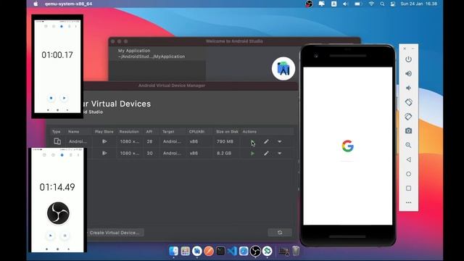Open Finder from the Dock
The width and height of the screenshot is (464, 261).
point(173,251)
